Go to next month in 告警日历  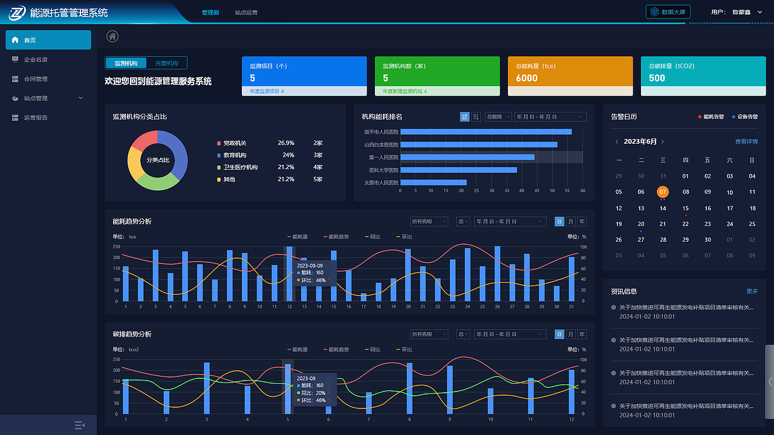click(x=663, y=141)
